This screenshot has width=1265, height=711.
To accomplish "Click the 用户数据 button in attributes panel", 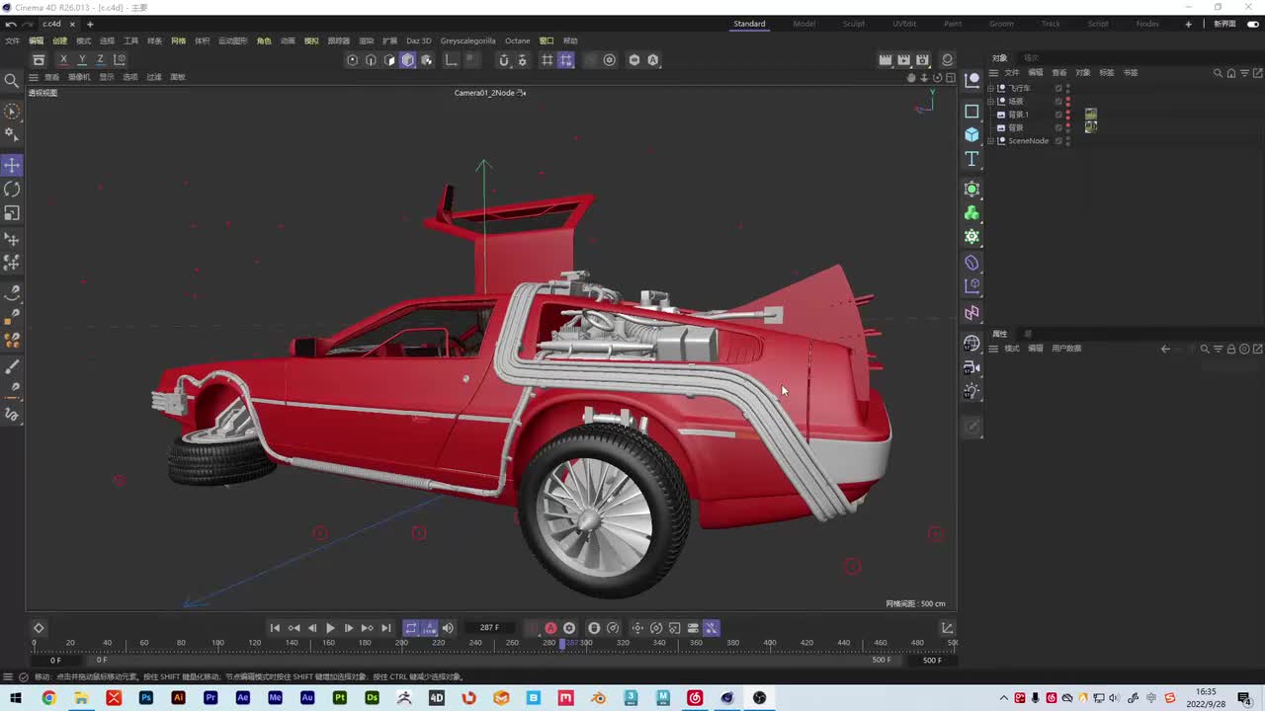I will click(x=1066, y=349).
